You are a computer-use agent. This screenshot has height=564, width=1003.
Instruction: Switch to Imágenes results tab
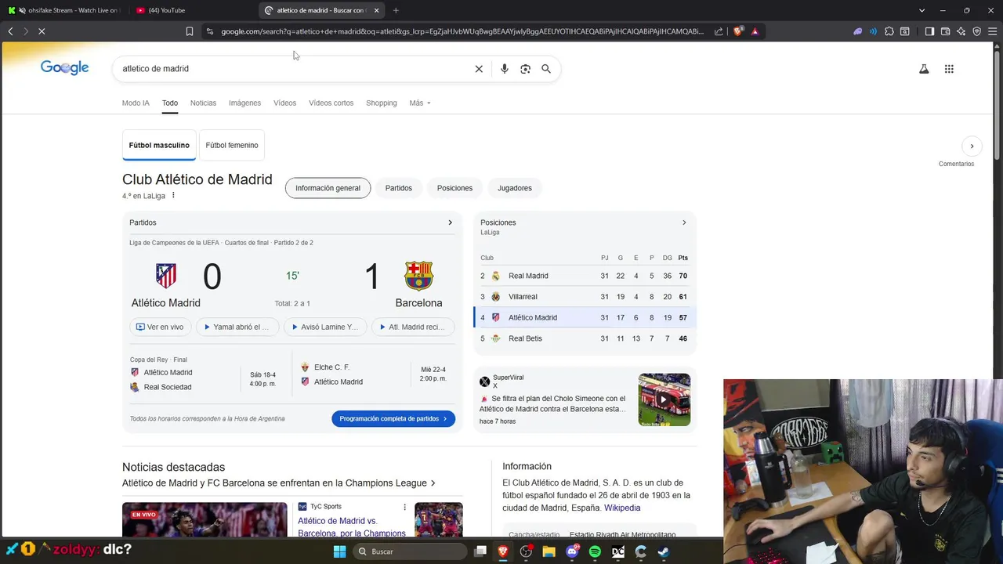tap(244, 103)
